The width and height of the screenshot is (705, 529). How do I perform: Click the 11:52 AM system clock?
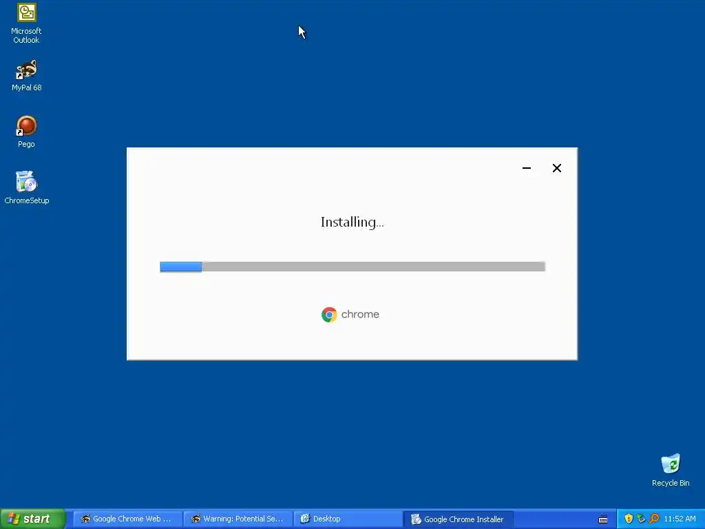pyautogui.click(x=680, y=519)
